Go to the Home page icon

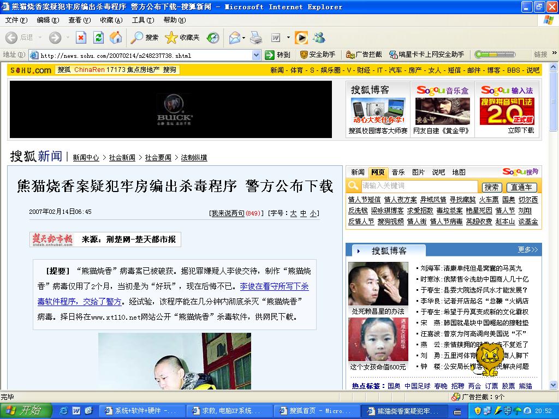pos(116,38)
